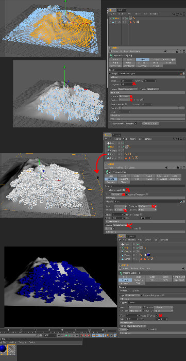The image size is (186, 361).
Task: Click the lock icon in the middle Attributes panel
Action: click(178, 168)
